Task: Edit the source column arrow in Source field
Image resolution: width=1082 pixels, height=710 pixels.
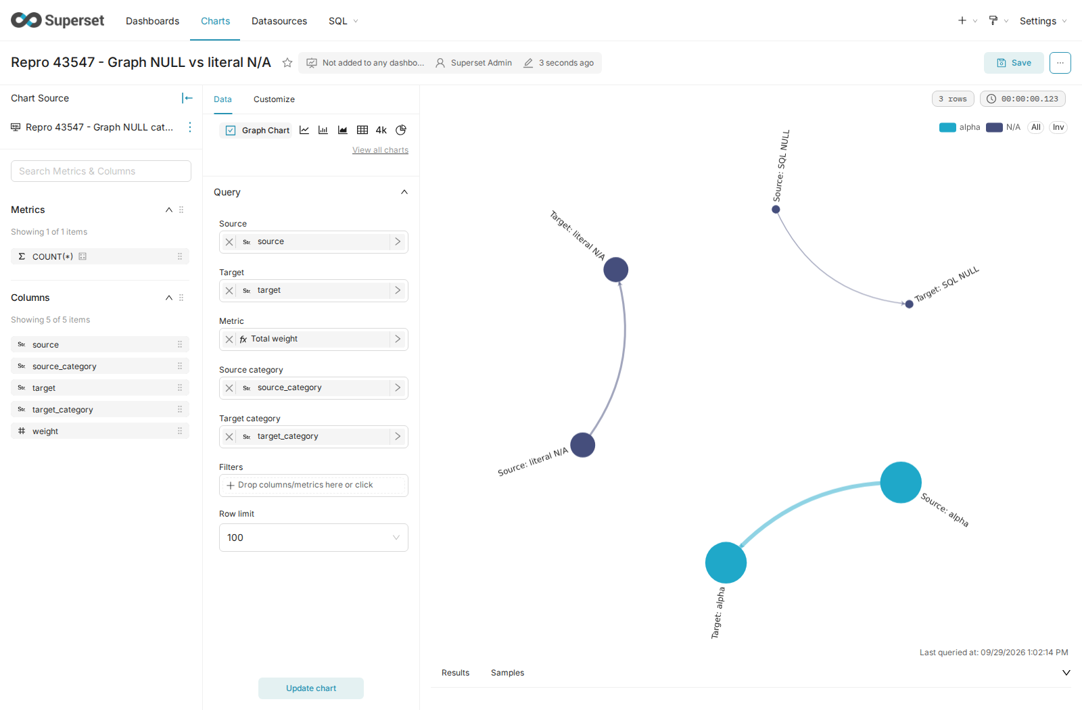Action: [x=398, y=242]
